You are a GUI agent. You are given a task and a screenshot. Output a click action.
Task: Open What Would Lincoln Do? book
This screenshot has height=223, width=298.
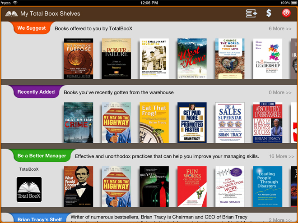click(79, 187)
